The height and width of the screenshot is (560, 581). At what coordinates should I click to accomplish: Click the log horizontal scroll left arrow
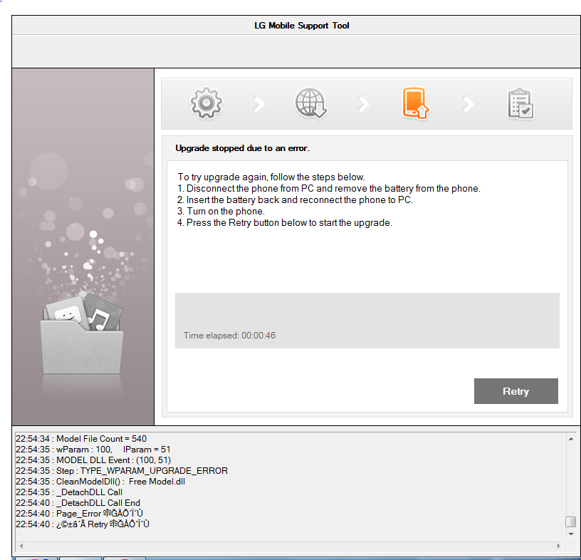[x=21, y=546]
